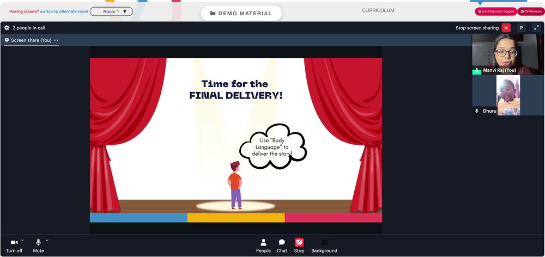The height and width of the screenshot is (257, 545).
Task: Select Dhuru video tile
Action: 507,95
